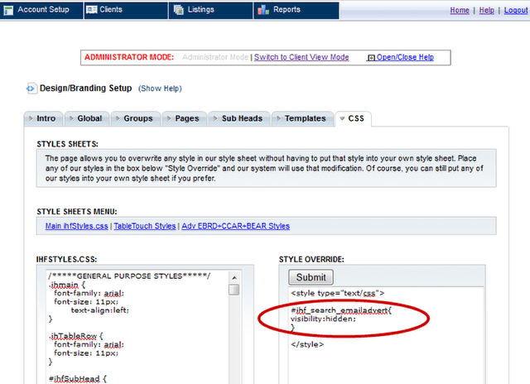
Task: Switch to the Templates tab
Action: coord(302,118)
